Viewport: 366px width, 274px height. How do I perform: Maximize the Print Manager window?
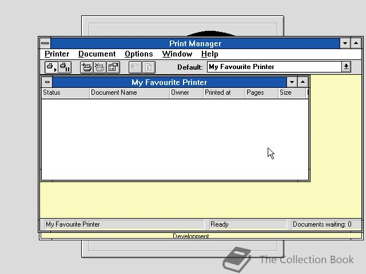(356, 43)
